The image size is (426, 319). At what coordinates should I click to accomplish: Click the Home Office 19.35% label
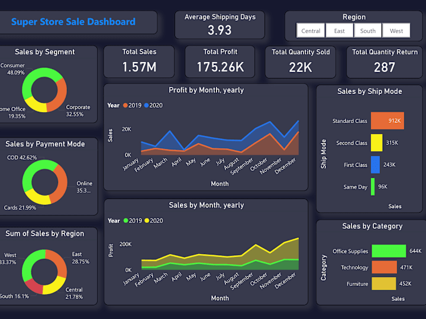[x=13, y=113]
